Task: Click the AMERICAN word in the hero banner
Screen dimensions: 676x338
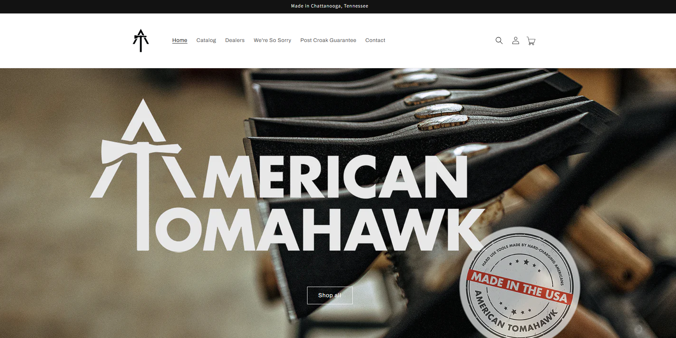Action: [335, 176]
